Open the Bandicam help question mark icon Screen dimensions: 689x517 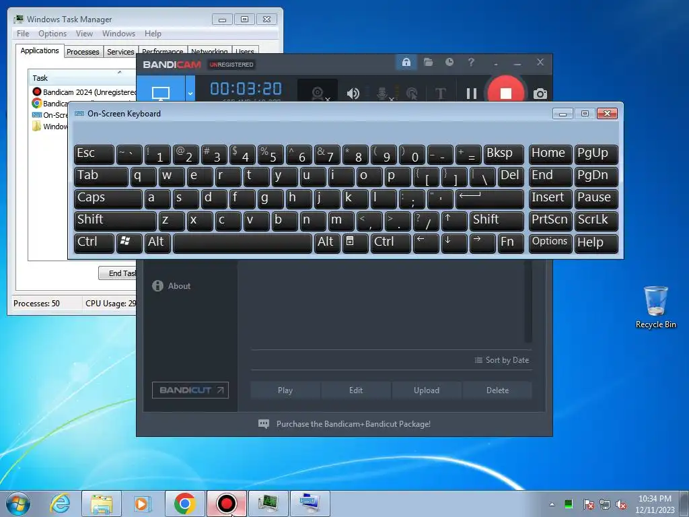coord(470,63)
